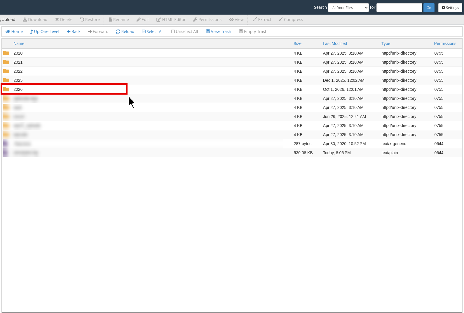Reload the file listing
Viewport: 464px width, 313px height.
click(125, 32)
